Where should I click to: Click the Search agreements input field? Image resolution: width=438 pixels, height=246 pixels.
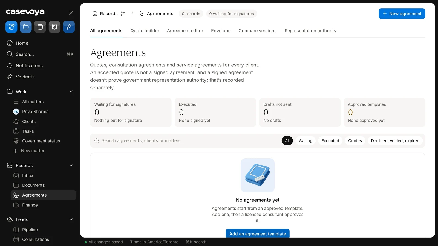pyautogui.click(x=186, y=141)
